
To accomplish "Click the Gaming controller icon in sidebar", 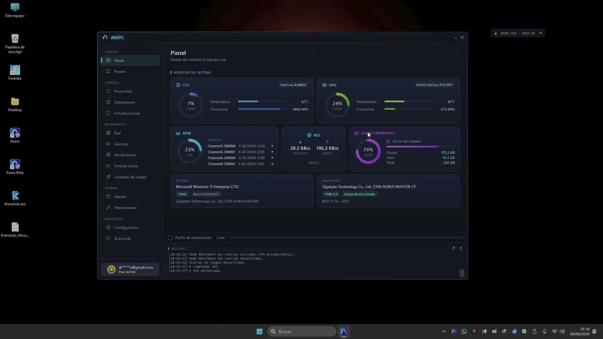I will (x=108, y=144).
